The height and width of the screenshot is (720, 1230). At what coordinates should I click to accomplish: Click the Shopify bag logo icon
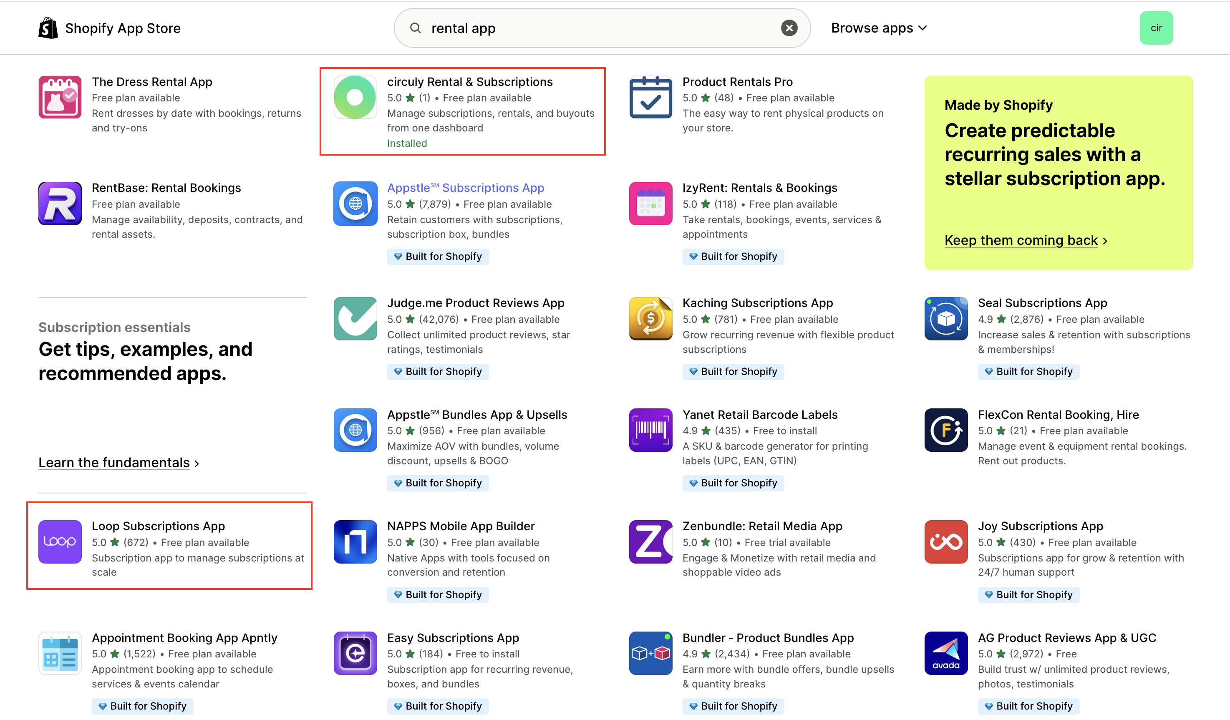click(x=48, y=28)
